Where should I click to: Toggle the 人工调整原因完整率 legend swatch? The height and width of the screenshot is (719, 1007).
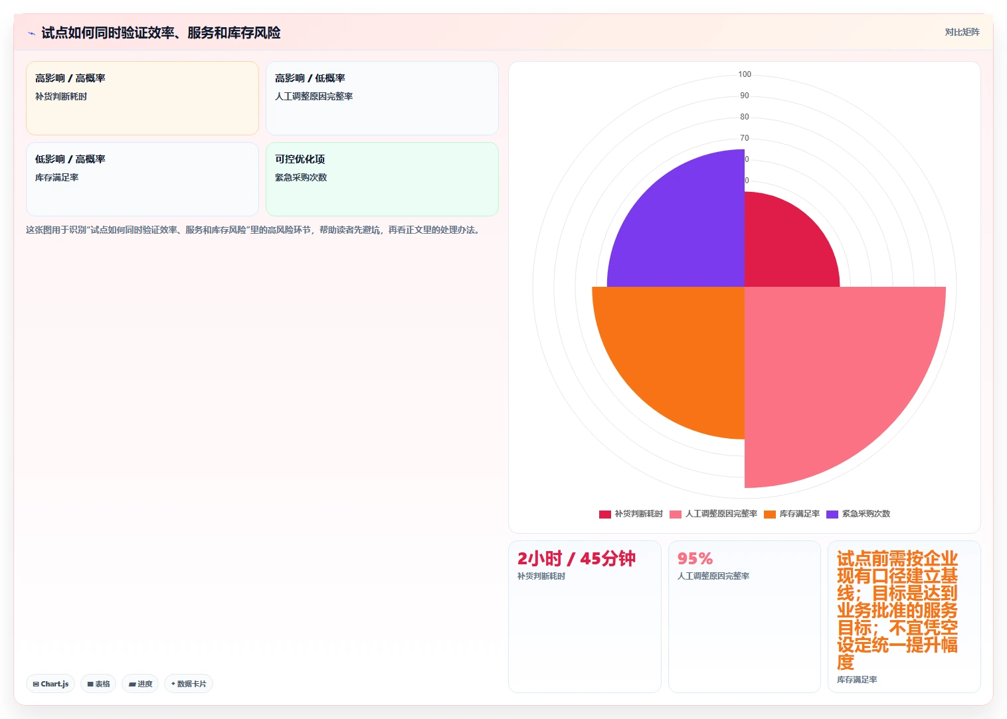676,514
